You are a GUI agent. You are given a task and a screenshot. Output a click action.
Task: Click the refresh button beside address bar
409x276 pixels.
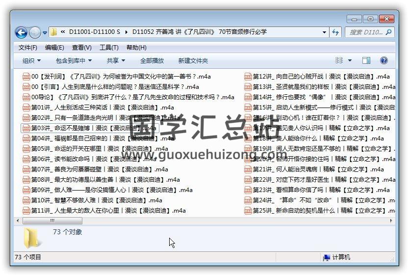point(336,32)
